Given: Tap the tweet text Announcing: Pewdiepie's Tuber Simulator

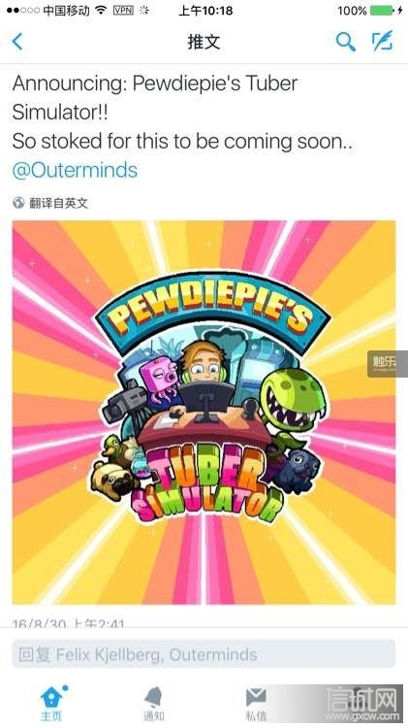Looking at the screenshot, I should click(155, 98).
